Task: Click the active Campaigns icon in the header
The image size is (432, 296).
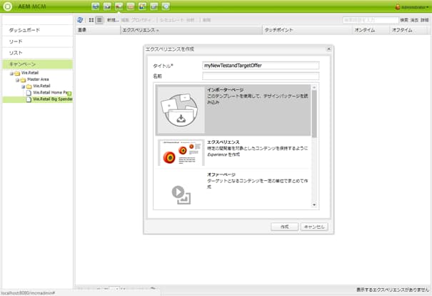Action: (119, 6)
